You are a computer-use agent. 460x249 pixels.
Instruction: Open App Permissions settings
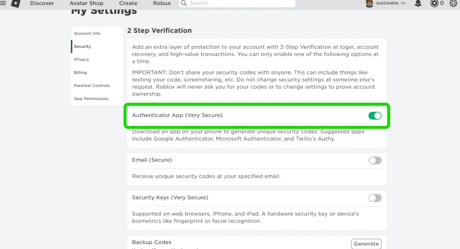tap(91, 99)
